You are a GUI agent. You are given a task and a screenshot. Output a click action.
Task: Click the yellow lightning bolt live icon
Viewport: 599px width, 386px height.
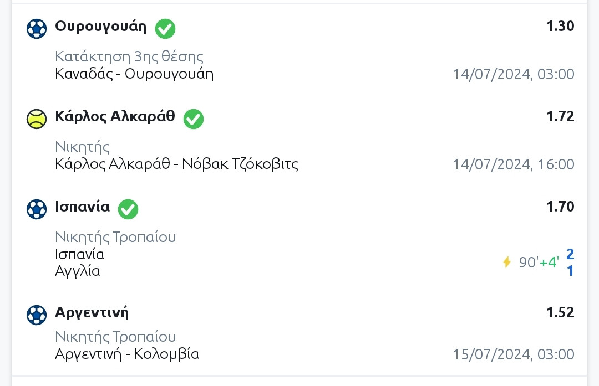click(506, 262)
